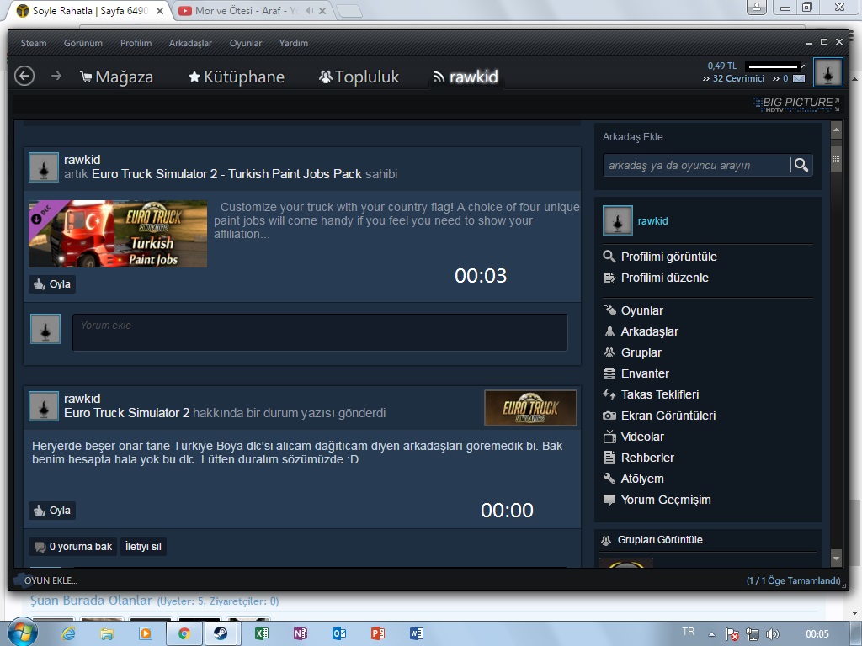Switch to Big Picture mode
The width and height of the screenshot is (862, 646).
tap(796, 103)
